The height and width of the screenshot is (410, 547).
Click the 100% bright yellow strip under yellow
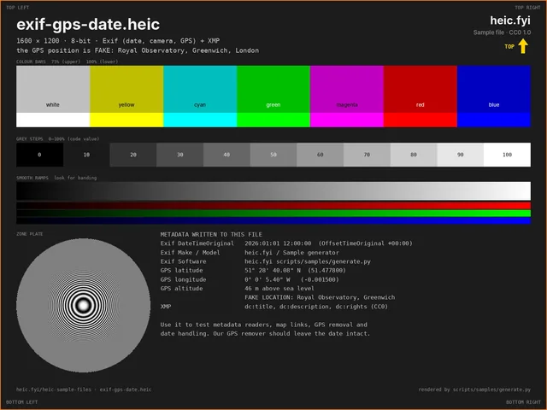click(x=126, y=120)
